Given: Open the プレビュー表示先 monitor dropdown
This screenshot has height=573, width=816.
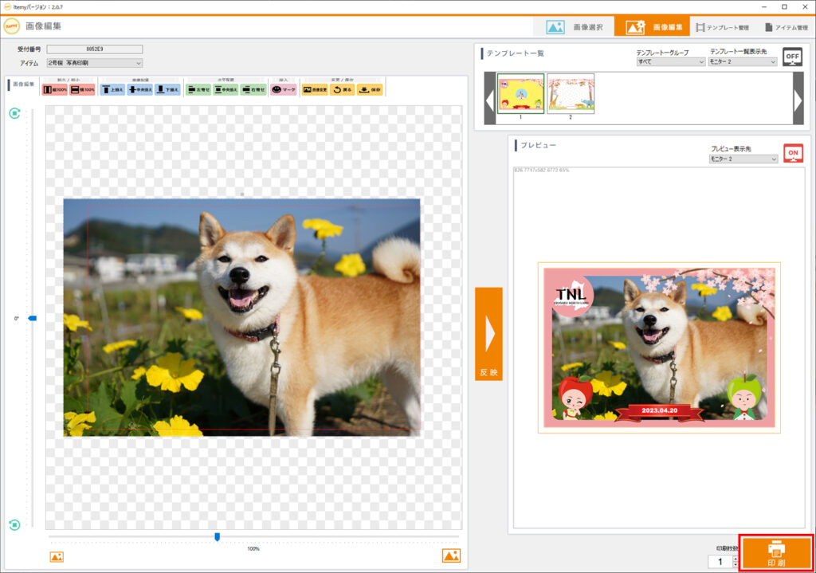Looking at the screenshot, I should click(743, 159).
